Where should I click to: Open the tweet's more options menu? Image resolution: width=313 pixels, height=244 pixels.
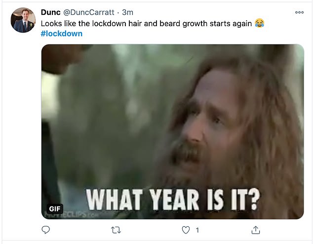[299, 13]
